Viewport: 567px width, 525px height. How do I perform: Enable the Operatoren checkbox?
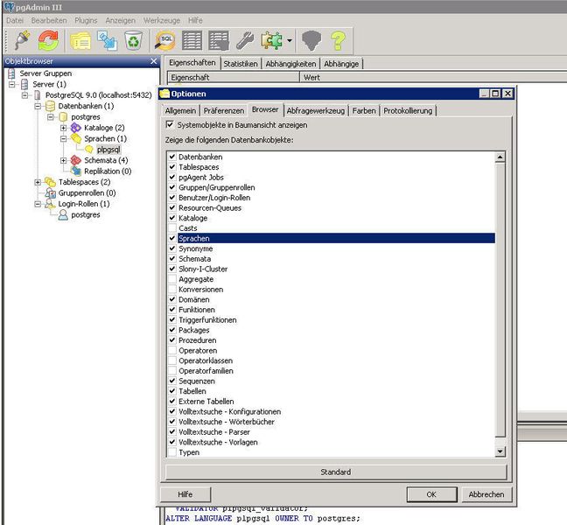pyautogui.click(x=172, y=350)
